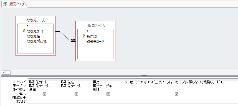The image size is (238, 106).
Task: Click the 販売テーブル title bar
Action: click(95, 25)
